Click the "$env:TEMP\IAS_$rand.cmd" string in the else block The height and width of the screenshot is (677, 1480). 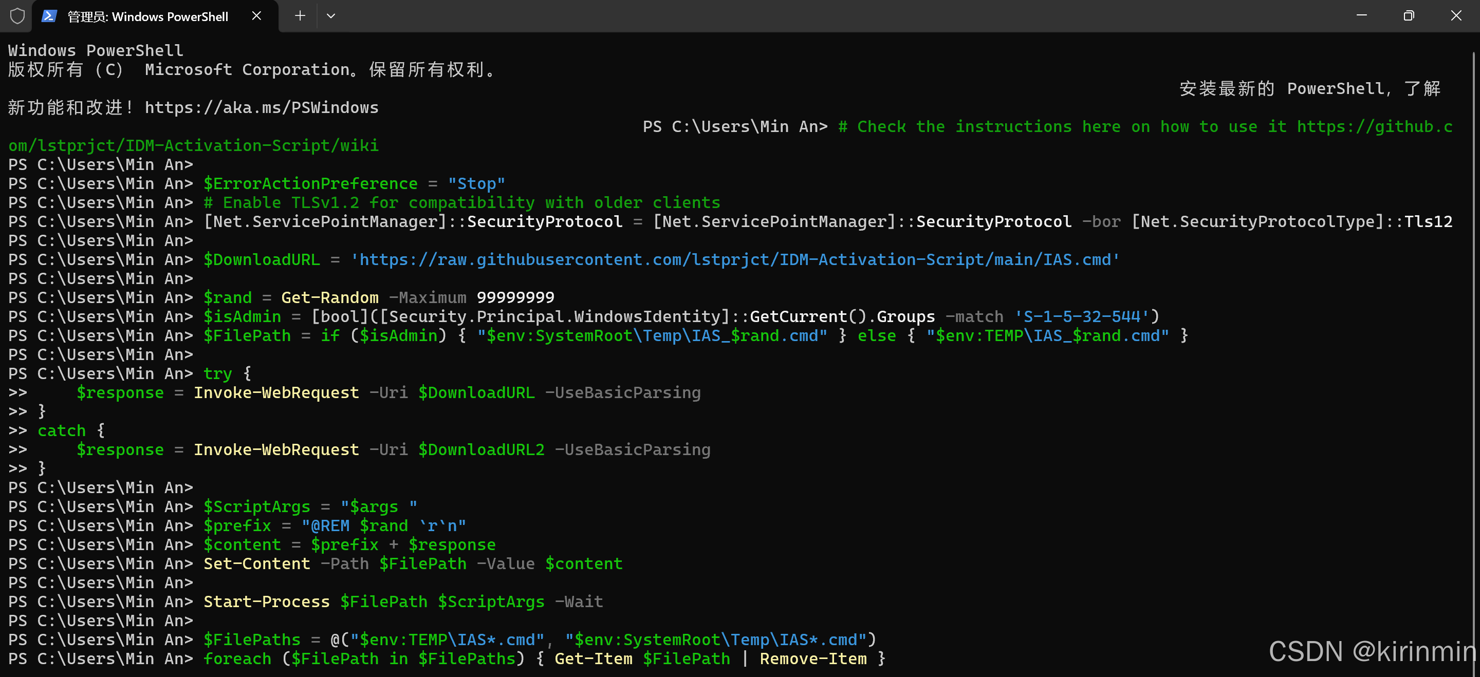point(1047,335)
